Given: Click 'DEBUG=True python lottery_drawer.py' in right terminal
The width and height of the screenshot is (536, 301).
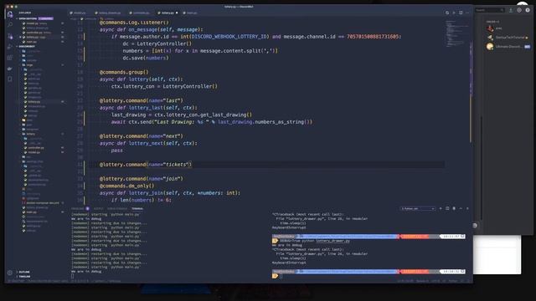Looking at the screenshot, I should click(x=315, y=241).
